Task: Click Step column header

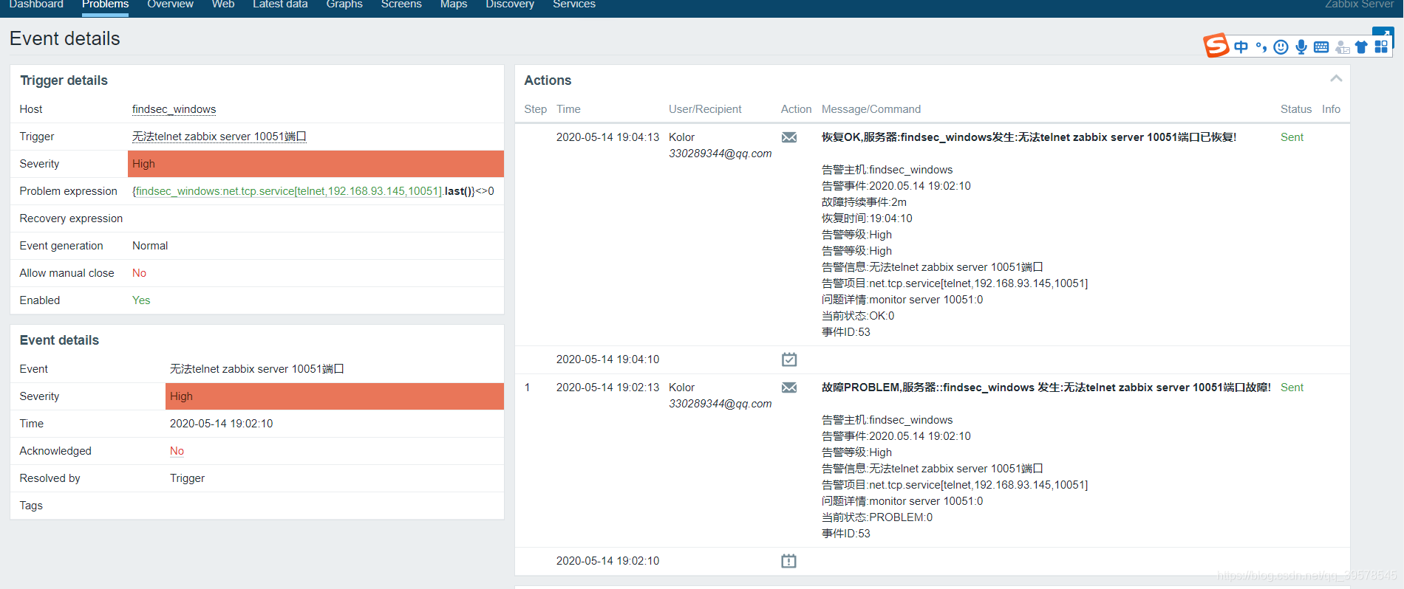Action: [x=536, y=109]
